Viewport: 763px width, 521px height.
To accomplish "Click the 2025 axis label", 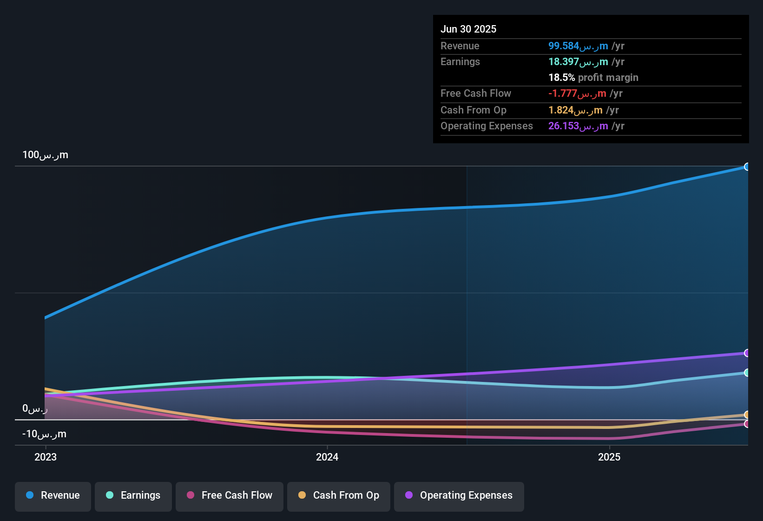I will click(x=610, y=457).
